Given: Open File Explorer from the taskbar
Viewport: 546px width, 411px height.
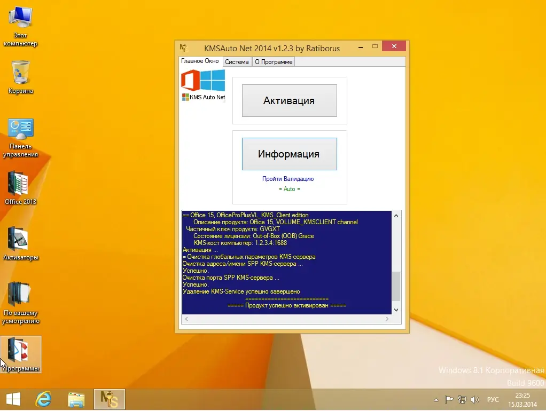Looking at the screenshot, I should coord(76,399).
